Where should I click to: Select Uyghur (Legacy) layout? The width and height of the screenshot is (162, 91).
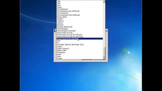click(x=80, y=49)
